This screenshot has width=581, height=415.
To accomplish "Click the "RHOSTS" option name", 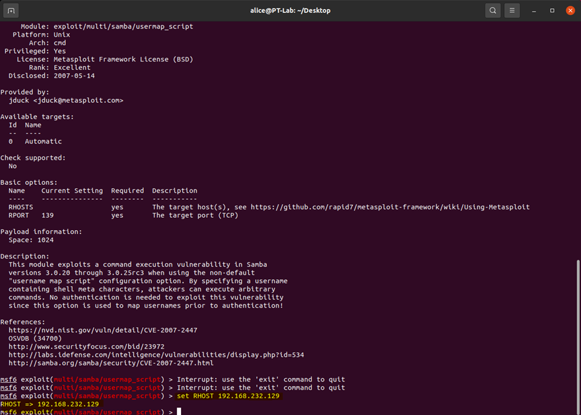I will (21, 207).
